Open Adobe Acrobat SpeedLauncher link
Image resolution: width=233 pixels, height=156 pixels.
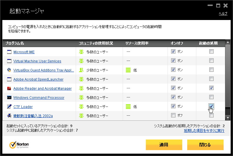coord(38,79)
